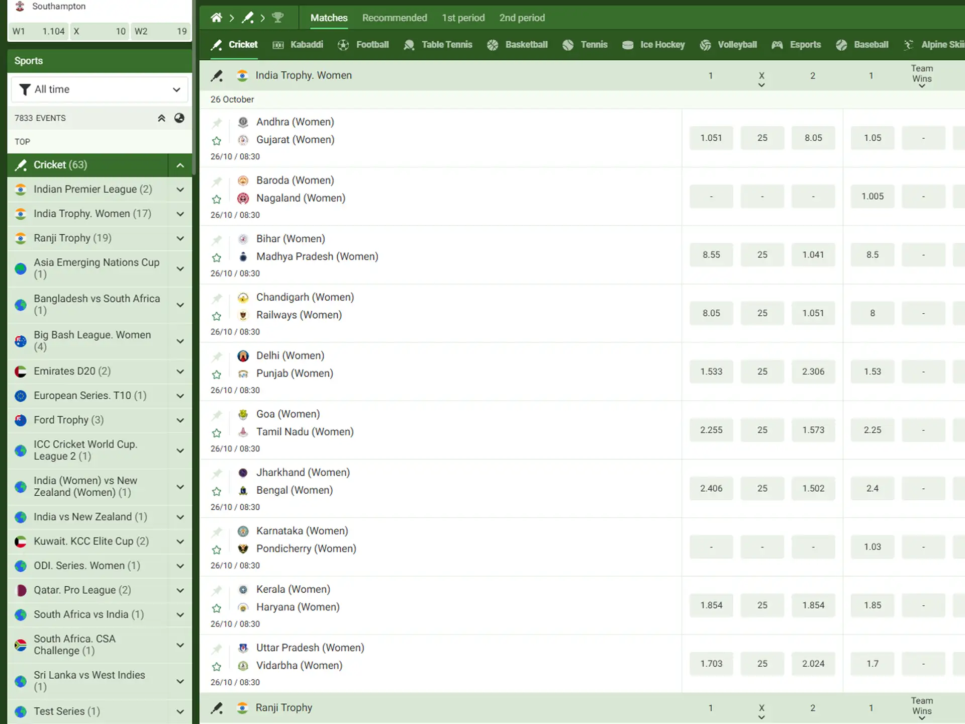Click the Ice Hockey sport icon
965x724 pixels.
point(628,45)
